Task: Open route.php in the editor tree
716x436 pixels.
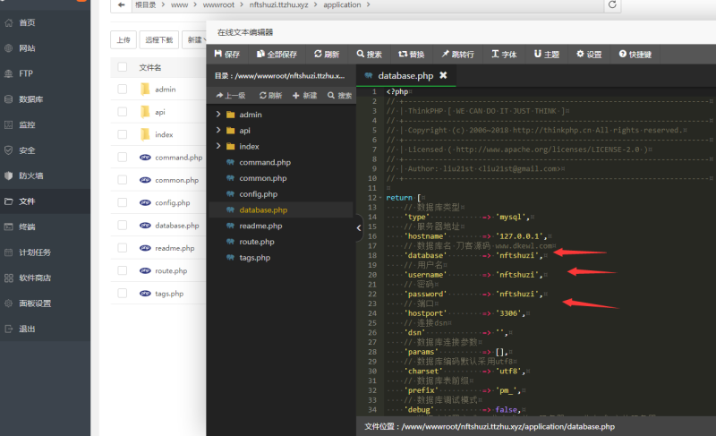Action: [257, 242]
